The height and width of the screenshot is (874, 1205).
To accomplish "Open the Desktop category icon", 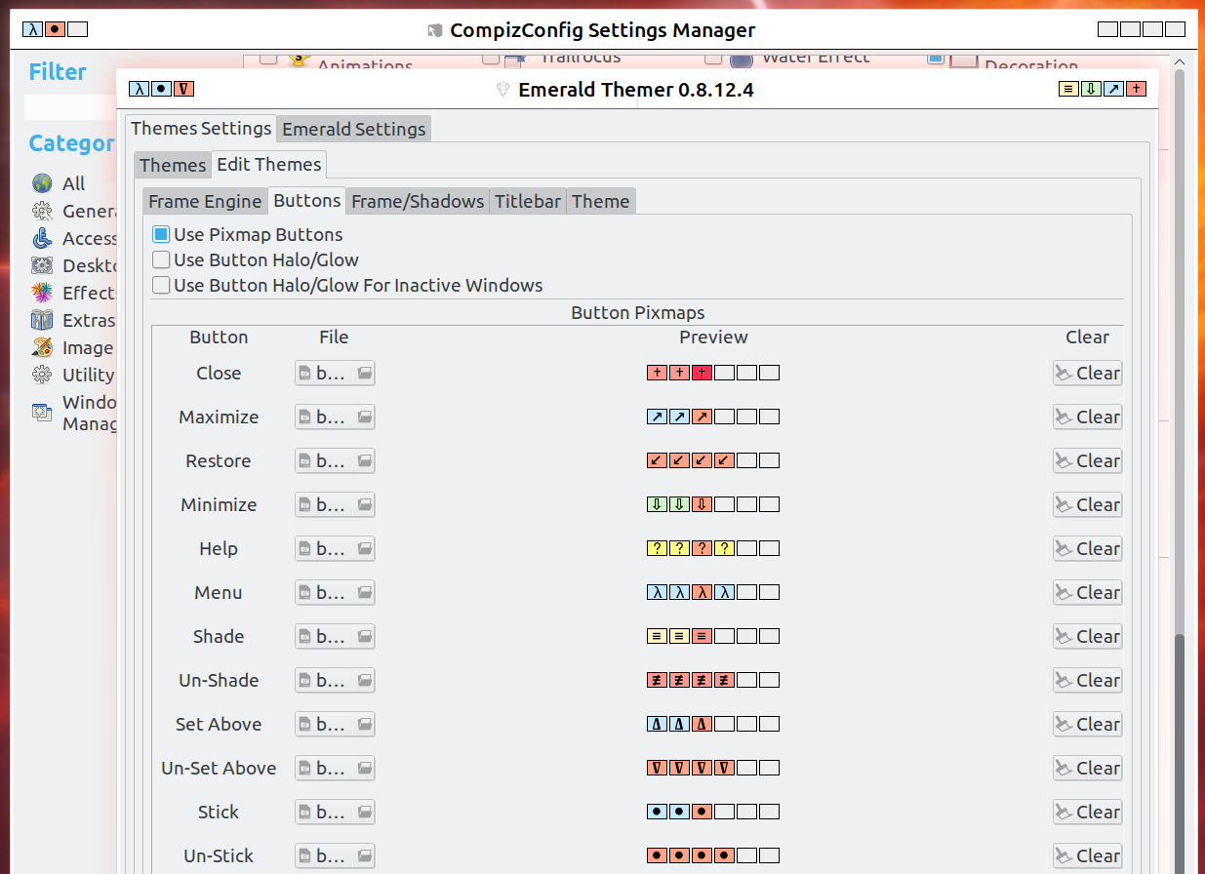I will pos(42,265).
